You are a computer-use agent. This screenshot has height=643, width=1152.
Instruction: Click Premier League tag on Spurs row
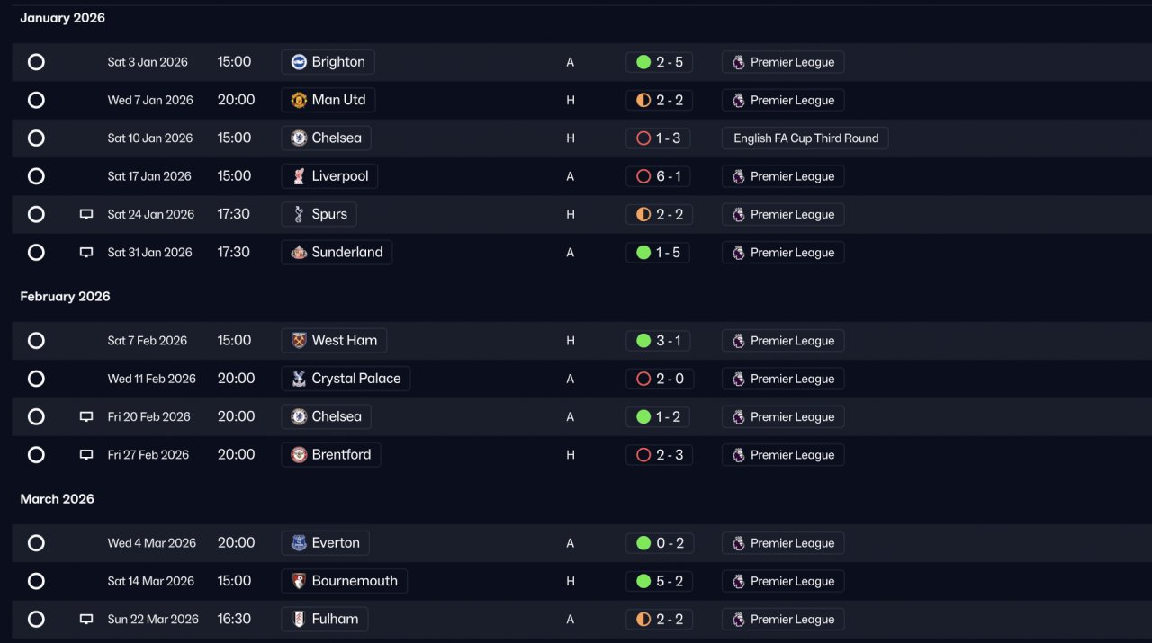click(x=783, y=214)
